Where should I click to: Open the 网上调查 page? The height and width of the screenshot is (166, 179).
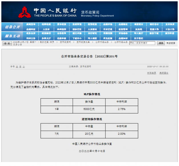92,38
